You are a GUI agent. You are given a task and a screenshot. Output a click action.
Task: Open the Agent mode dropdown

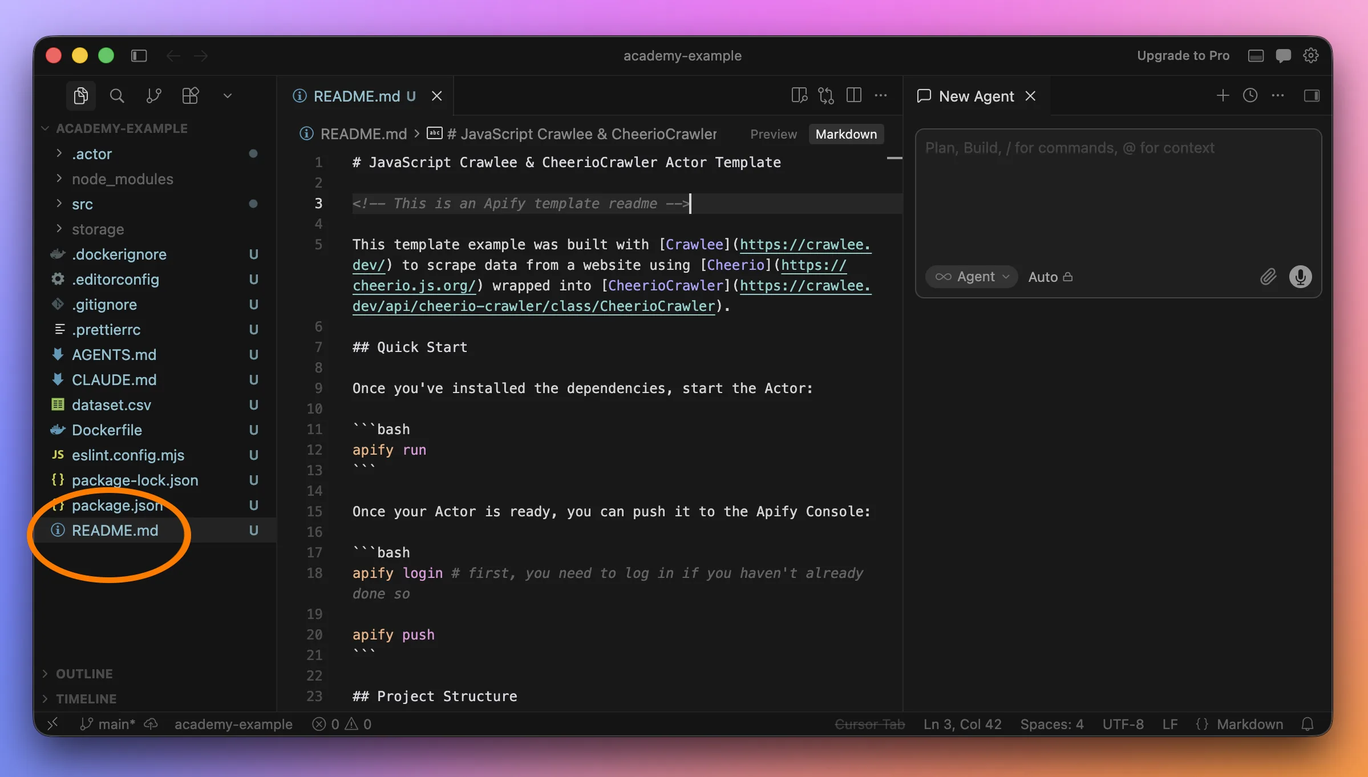(x=972, y=277)
